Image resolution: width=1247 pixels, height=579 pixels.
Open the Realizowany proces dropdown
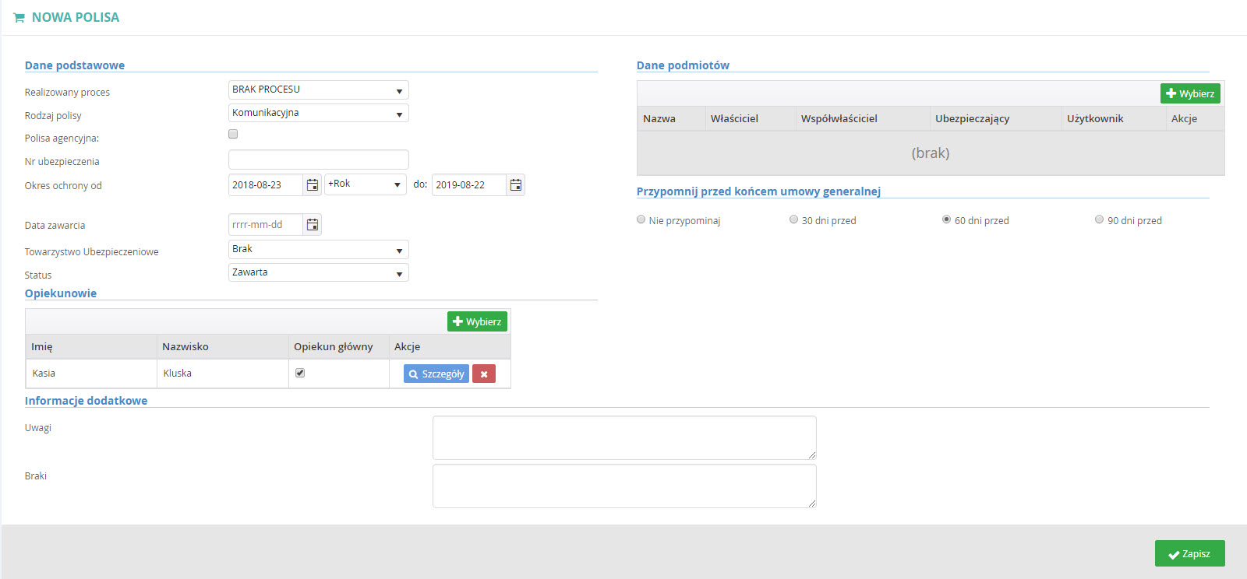(x=319, y=89)
